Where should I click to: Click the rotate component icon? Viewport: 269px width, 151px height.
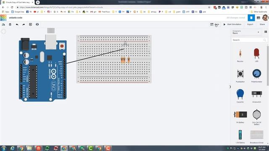pyautogui.click(x=3, y=24)
